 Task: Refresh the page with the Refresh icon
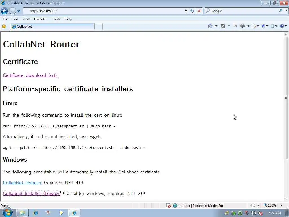192,11
